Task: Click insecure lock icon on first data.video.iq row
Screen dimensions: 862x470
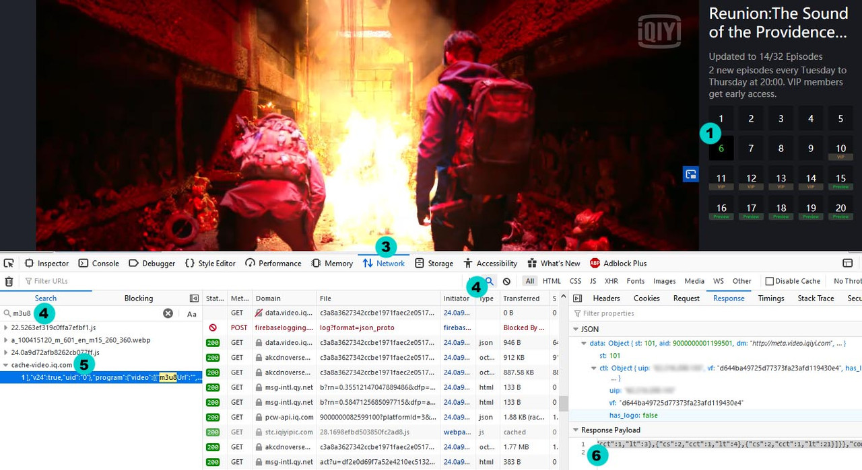Action: point(259,313)
